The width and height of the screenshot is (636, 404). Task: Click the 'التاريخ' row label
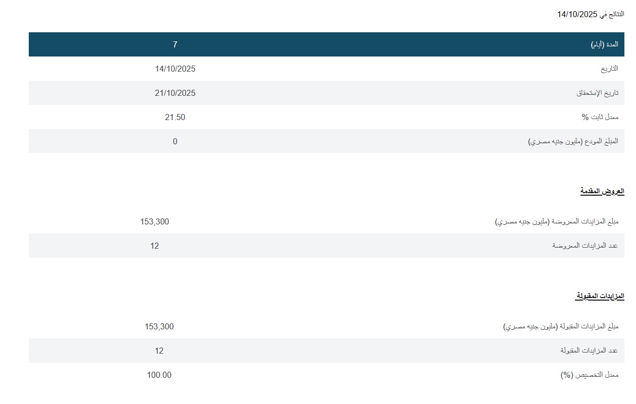pyautogui.click(x=609, y=69)
